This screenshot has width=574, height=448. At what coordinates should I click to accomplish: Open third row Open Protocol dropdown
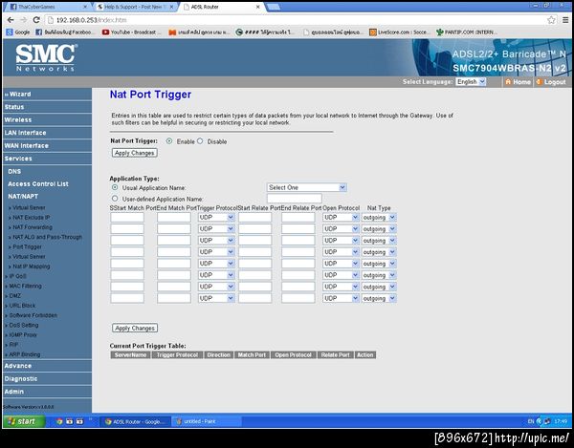pyautogui.click(x=341, y=241)
